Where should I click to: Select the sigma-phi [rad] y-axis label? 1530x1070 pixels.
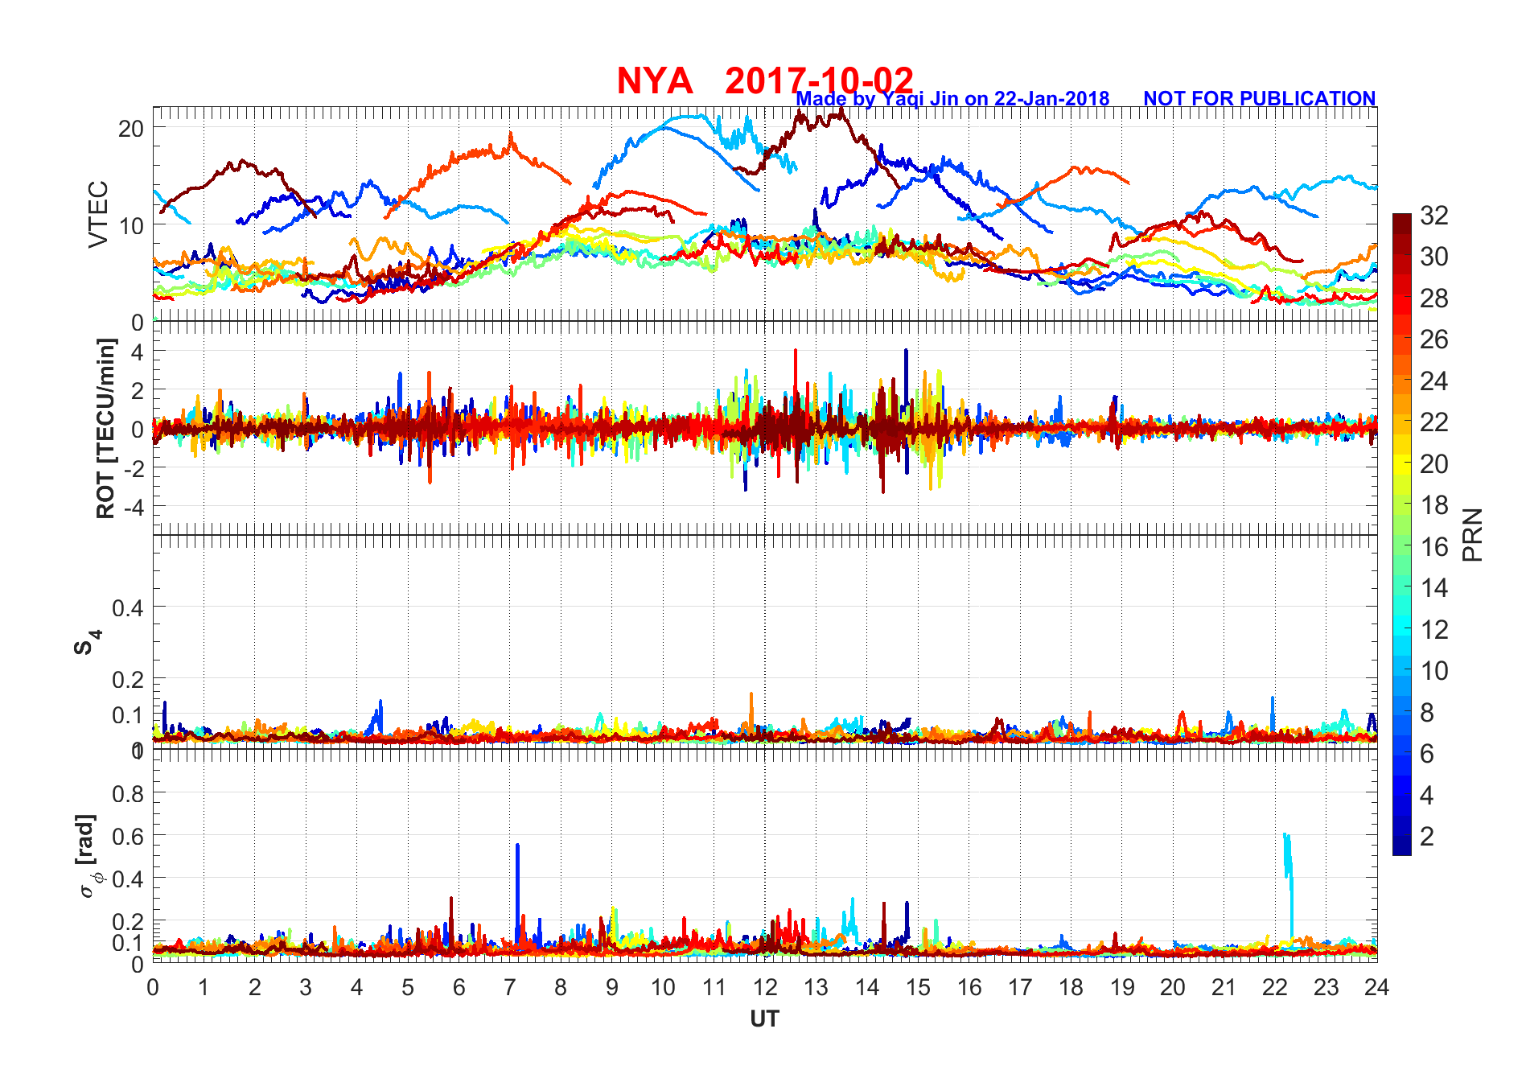pyautogui.click(x=89, y=855)
